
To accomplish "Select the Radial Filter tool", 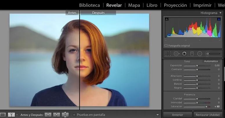I will (x=199, y=54).
